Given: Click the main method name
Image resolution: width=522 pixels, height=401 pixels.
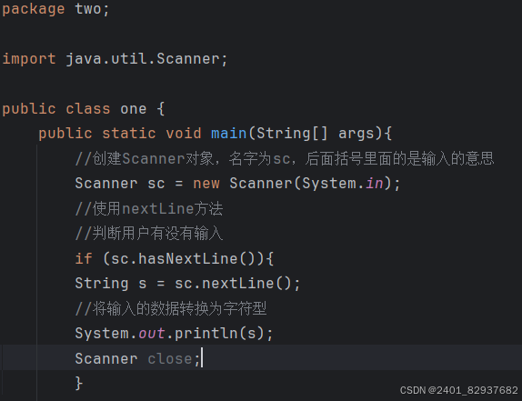Looking at the screenshot, I should (x=228, y=134).
